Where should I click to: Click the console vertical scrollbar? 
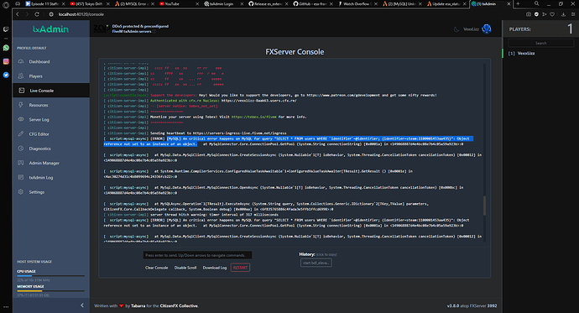point(484,206)
